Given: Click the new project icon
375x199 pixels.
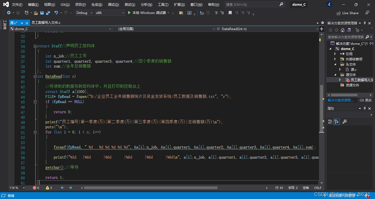Looking at the screenshot, I should click(26, 13).
